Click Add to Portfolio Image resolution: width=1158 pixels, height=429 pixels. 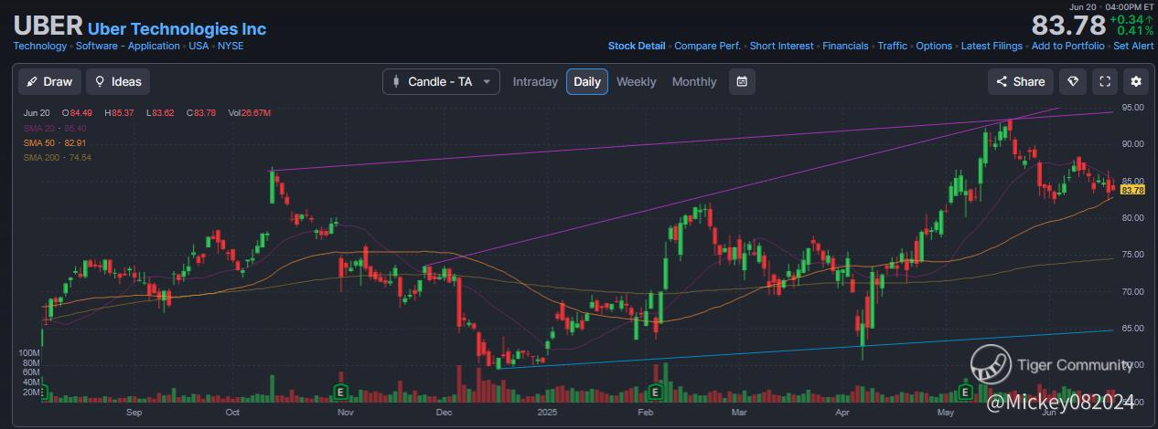point(1067,46)
